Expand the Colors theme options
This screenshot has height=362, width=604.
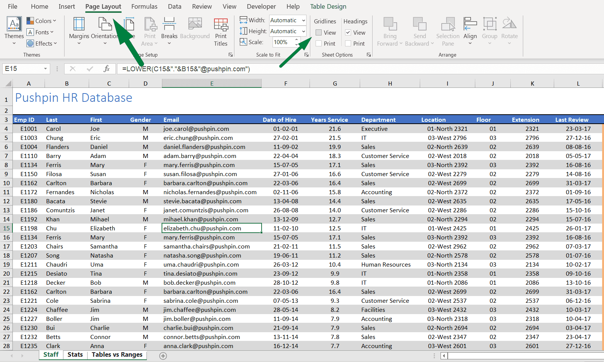coord(42,21)
